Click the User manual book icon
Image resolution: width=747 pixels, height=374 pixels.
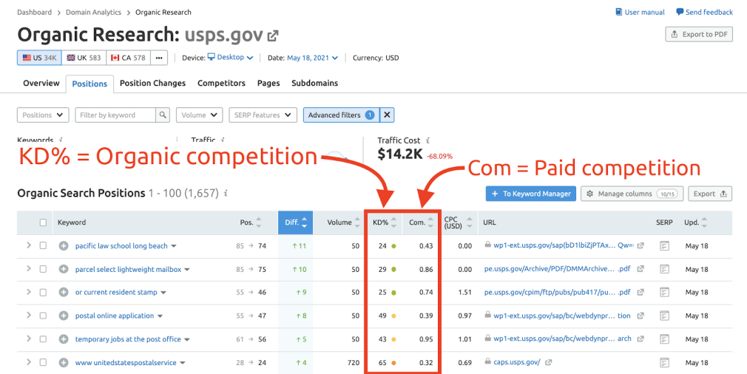pos(619,13)
